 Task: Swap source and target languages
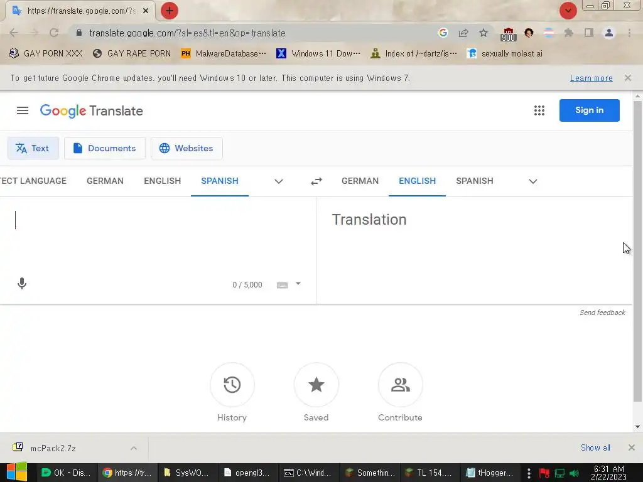click(316, 181)
